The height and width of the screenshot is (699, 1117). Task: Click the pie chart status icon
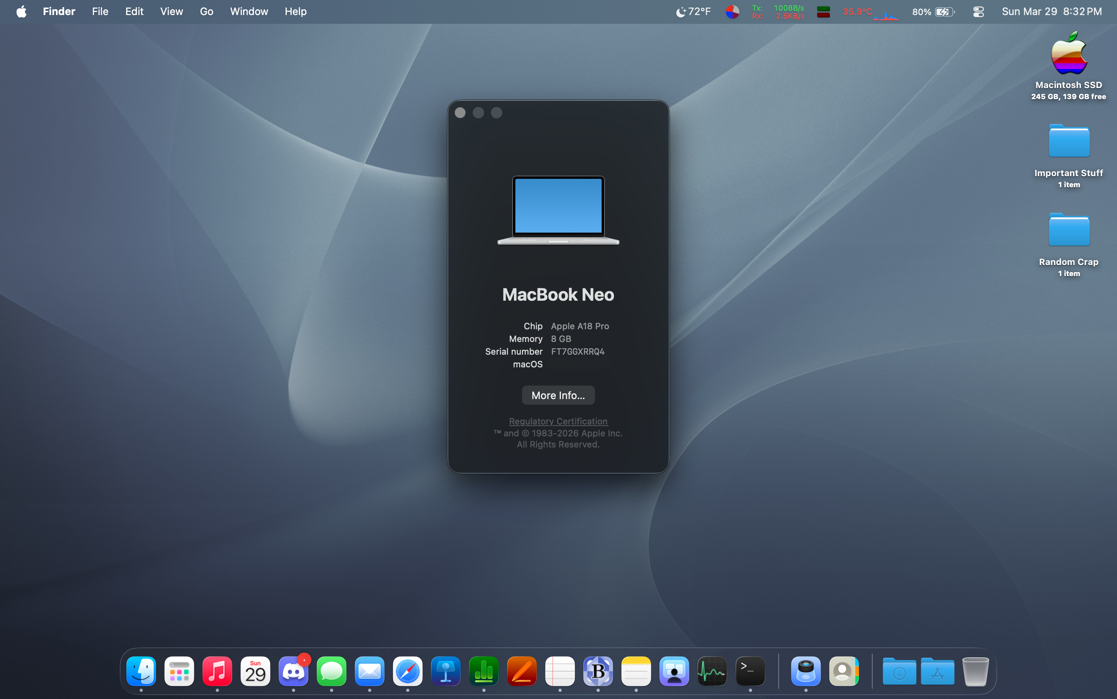(733, 12)
